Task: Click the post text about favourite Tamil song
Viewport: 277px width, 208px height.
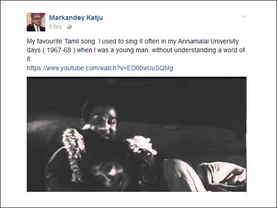Action: 136,50
